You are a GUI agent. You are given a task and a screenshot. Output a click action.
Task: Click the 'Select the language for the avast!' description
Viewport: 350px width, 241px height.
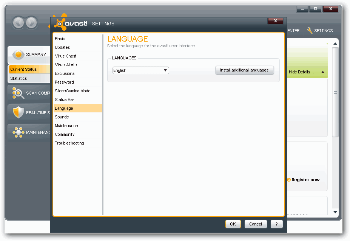click(x=151, y=46)
